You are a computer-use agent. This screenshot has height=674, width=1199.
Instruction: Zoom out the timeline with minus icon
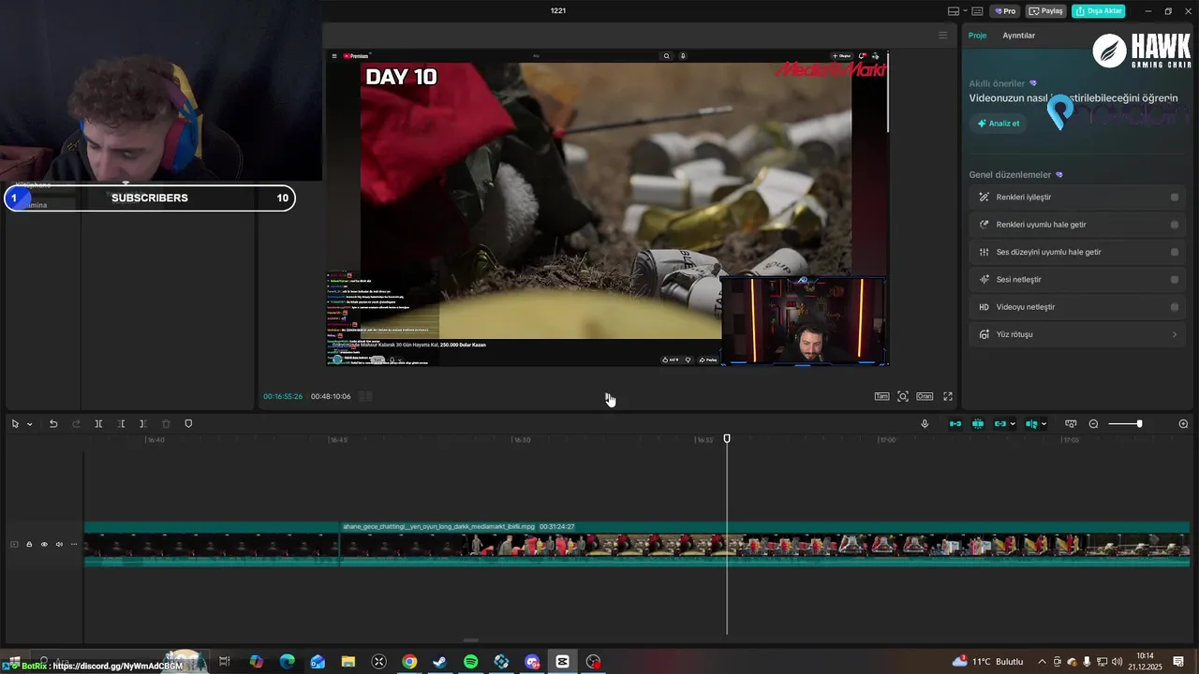pos(1093,424)
